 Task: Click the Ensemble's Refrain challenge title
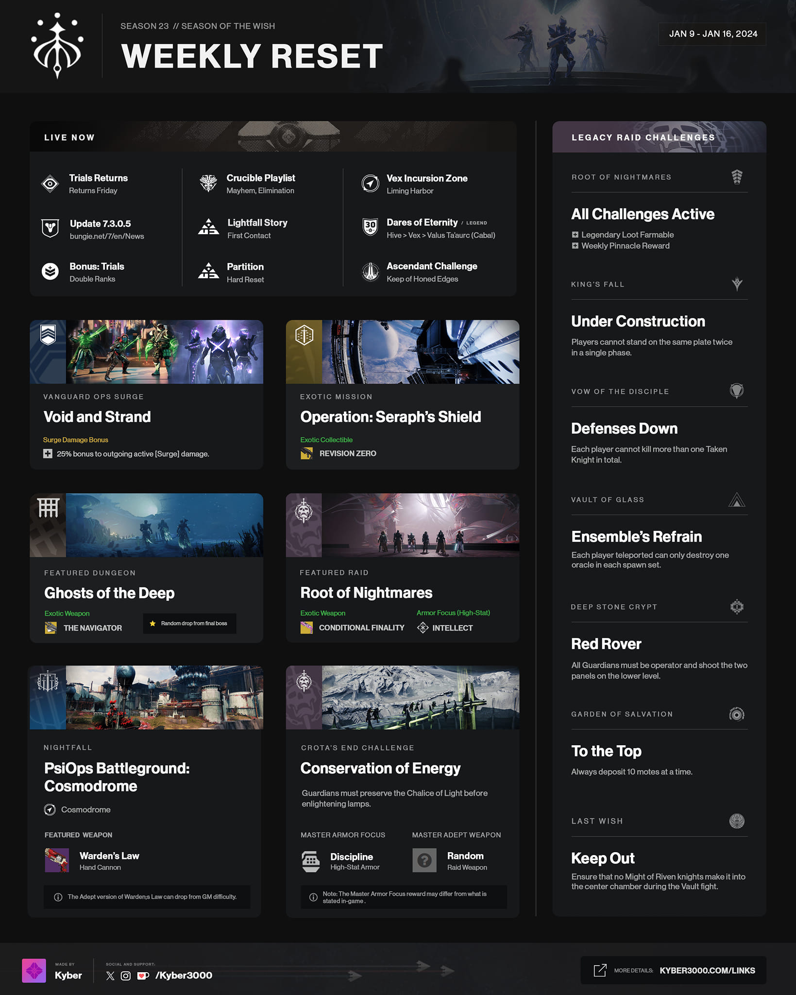click(636, 536)
